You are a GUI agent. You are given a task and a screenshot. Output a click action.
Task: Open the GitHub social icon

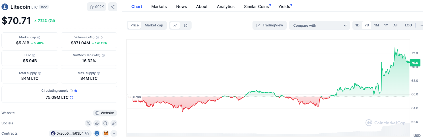[x=105, y=123]
